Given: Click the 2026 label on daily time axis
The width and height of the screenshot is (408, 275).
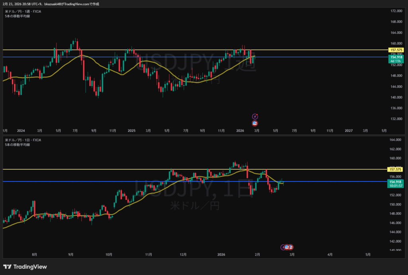Looking at the screenshot, I should point(221,254).
